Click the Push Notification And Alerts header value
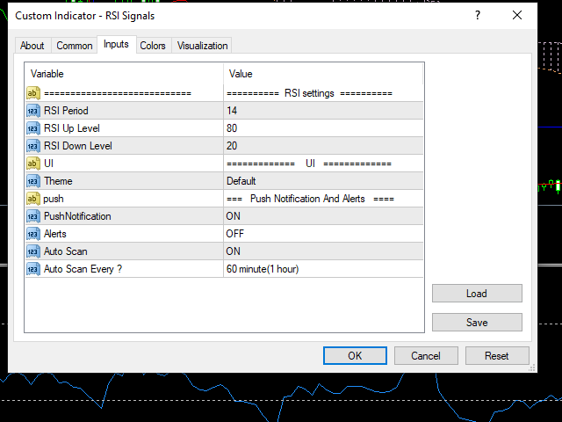Screen dimensions: 562x422 pos(310,199)
